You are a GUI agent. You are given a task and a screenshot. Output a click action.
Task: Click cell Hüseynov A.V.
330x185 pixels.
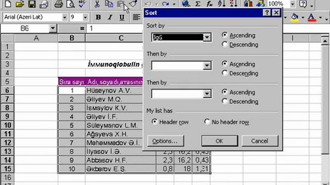[114, 90]
